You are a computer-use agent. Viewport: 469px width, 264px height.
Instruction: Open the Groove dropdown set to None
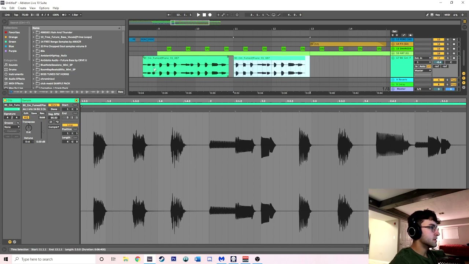(12, 127)
